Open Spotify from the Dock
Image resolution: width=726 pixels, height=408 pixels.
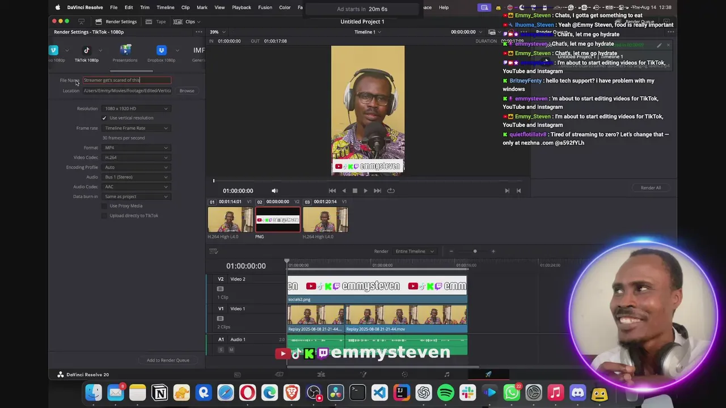pyautogui.click(x=446, y=393)
